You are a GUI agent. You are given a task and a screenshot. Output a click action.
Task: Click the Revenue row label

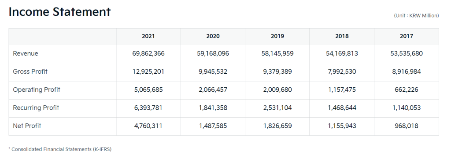[25, 54]
